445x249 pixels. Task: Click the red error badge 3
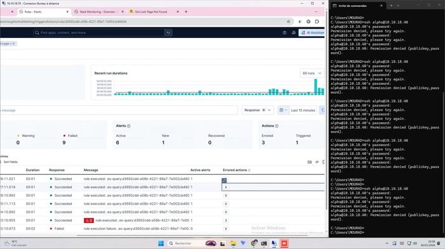click(x=89, y=220)
